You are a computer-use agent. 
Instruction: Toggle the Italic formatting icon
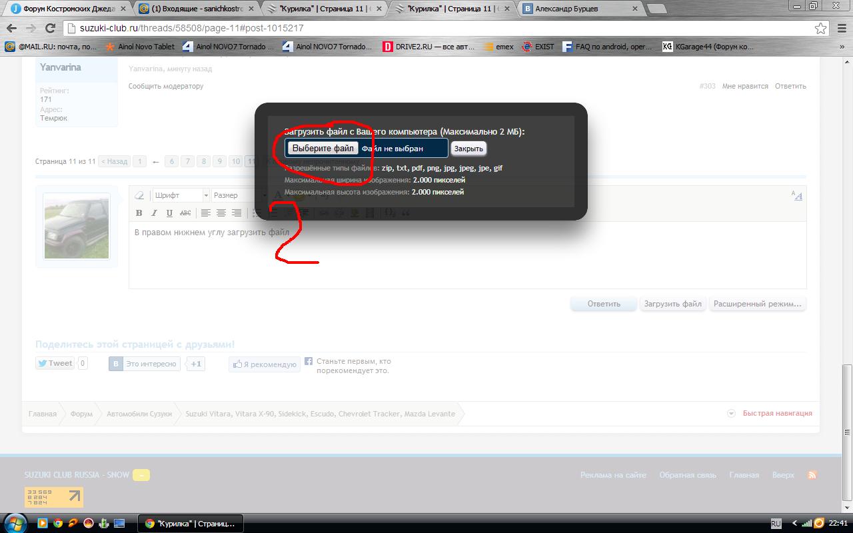point(154,213)
